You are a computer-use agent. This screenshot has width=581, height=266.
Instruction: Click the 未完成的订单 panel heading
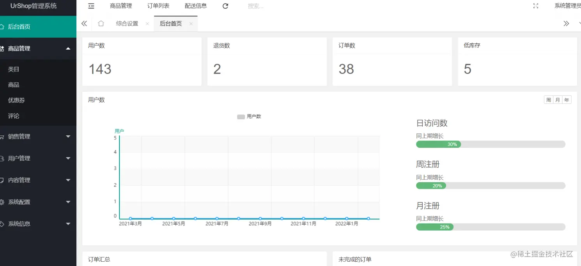355,259
